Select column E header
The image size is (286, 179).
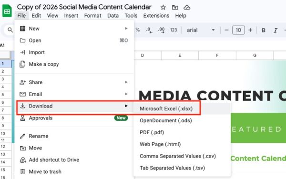click(180, 55)
